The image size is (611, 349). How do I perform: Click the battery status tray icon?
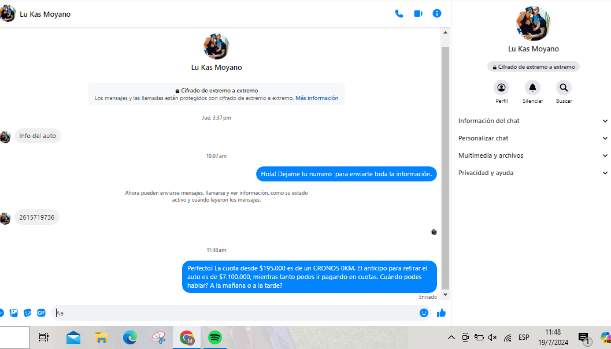pyautogui.click(x=479, y=337)
